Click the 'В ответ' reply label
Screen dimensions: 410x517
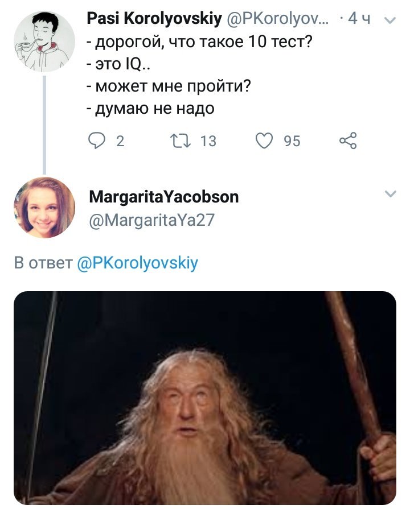(43, 263)
